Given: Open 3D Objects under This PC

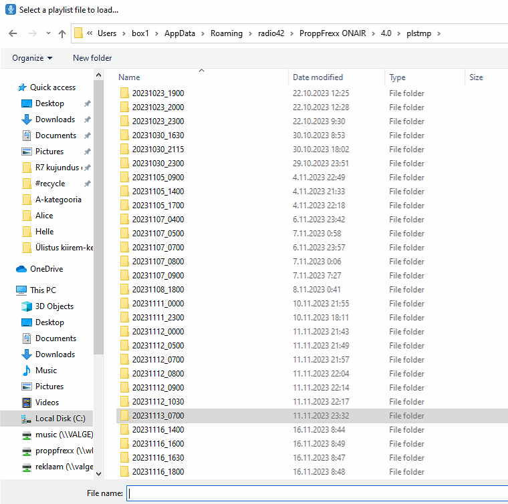Looking at the screenshot, I should (54, 306).
